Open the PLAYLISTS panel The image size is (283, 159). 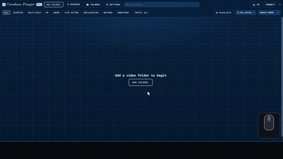coord(223,13)
